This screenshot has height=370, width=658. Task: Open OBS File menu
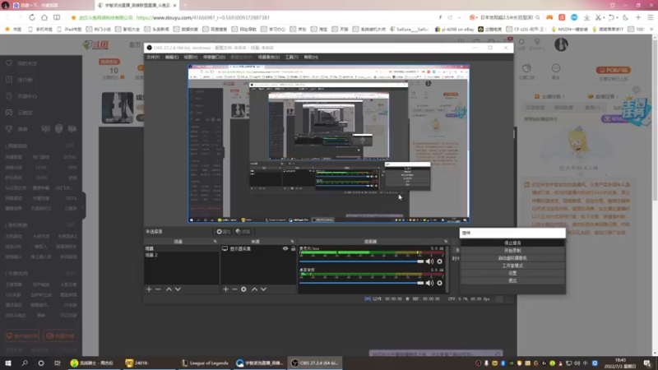pos(153,57)
